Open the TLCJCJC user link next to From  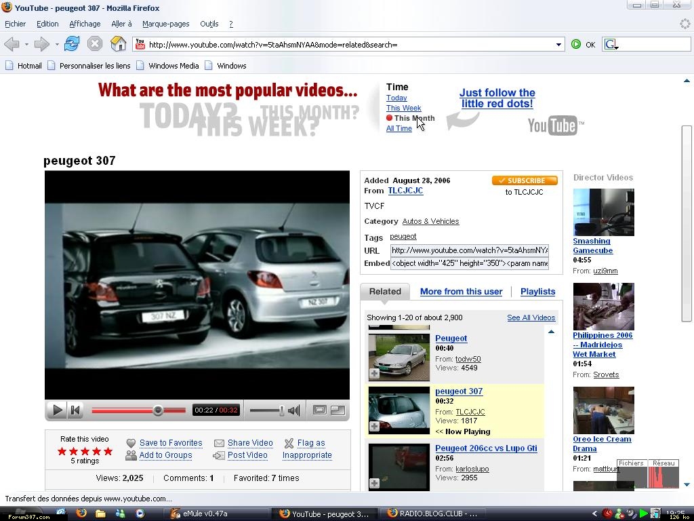(x=405, y=191)
